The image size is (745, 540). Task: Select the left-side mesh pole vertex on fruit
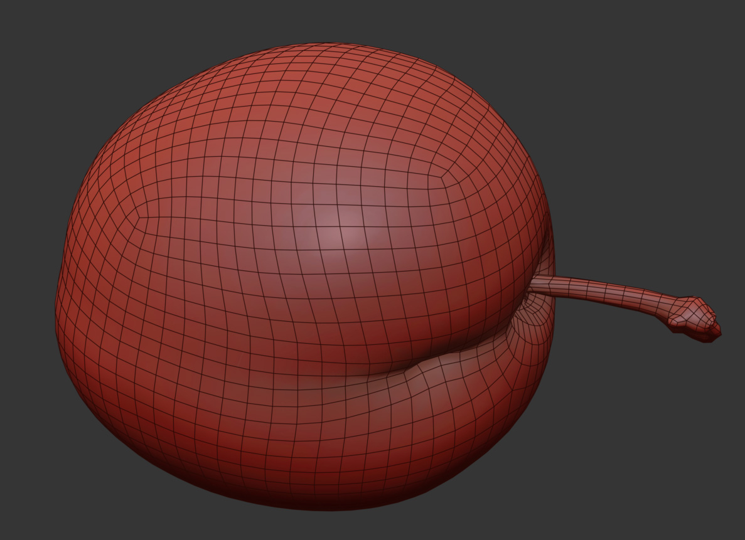click(139, 217)
